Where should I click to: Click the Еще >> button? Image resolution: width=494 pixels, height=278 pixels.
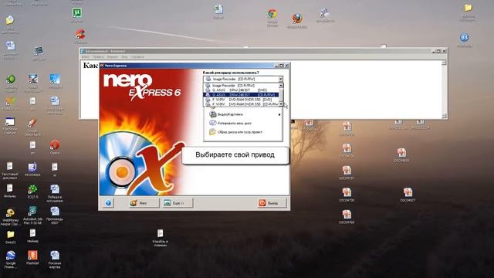[178, 203]
